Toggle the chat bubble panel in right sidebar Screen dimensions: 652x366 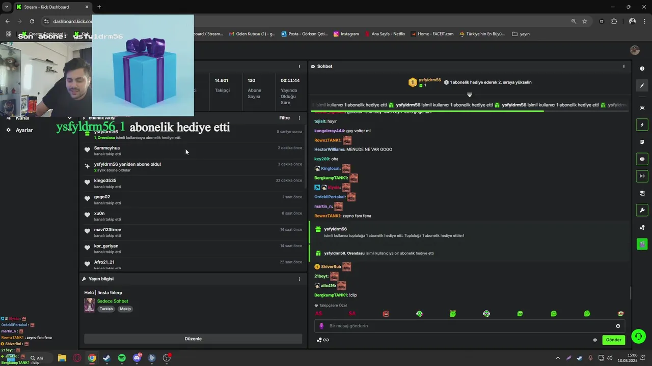click(642, 159)
